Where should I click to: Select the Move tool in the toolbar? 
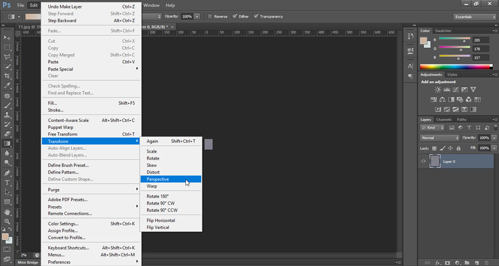click(x=7, y=36)
